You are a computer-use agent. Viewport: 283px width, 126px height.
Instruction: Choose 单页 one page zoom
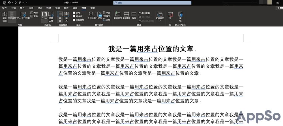pyautogui.click(x=106, y=13)
